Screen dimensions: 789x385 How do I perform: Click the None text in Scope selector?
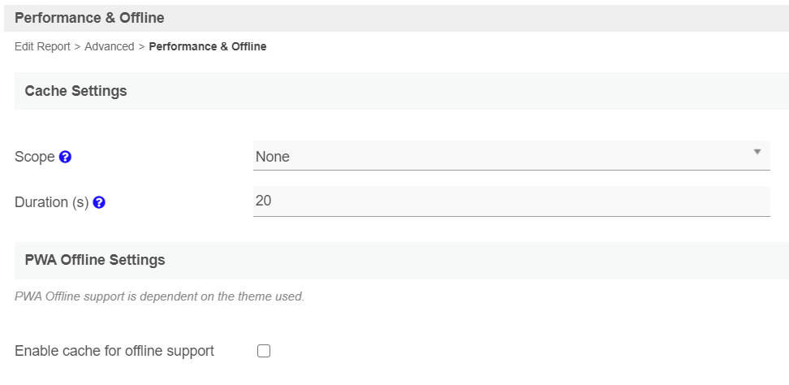(272, 157)
